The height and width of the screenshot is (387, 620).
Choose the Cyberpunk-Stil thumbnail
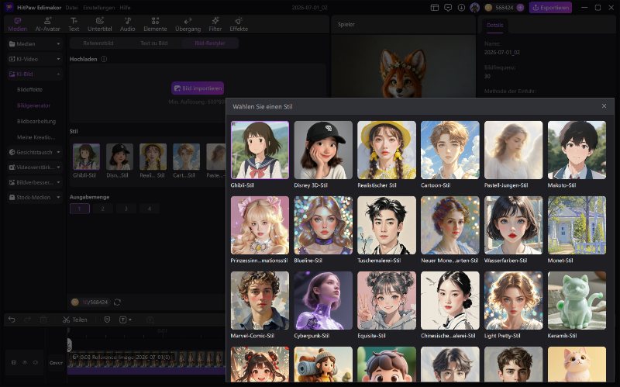pyautogui.click(x=323, y=300)
